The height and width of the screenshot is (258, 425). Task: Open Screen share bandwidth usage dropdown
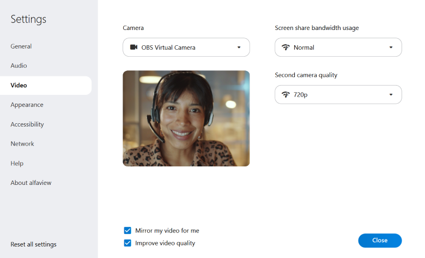click(338, 47)
